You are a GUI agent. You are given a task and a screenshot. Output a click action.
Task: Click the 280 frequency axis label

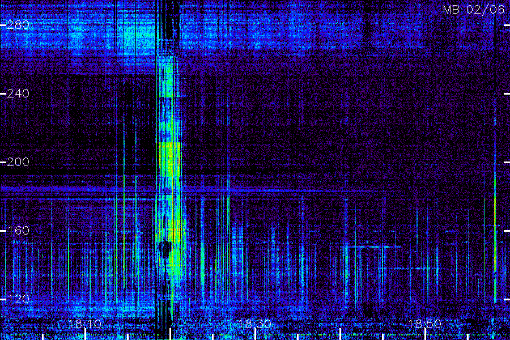pyautogui.click(x=18, y=25)
